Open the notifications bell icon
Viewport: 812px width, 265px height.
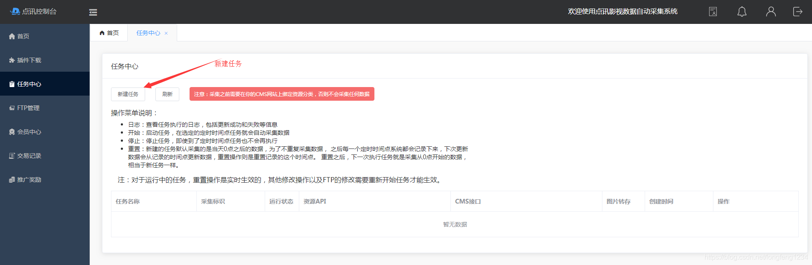point(742,12)
